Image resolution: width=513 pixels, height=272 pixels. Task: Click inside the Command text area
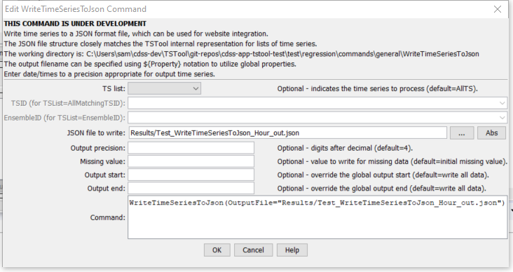[317, 217]
